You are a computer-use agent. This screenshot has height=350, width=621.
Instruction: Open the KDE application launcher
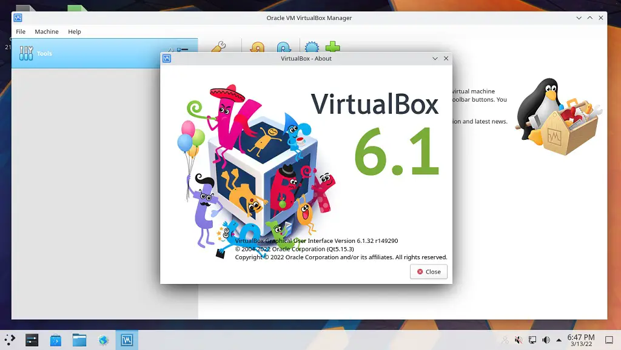point(10,340)
